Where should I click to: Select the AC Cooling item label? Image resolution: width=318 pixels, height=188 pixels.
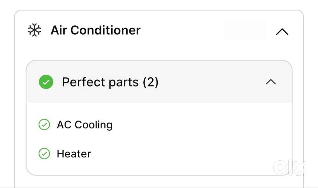[x=85, y=125]
